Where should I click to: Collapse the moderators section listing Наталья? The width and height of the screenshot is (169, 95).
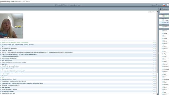(x=160, y=18)
